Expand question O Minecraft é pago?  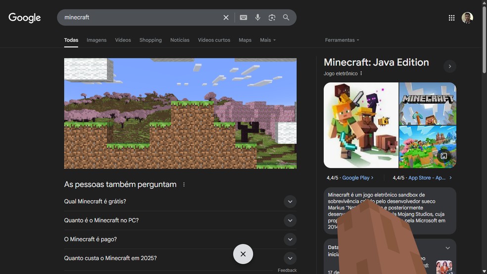tap(180, 239)
